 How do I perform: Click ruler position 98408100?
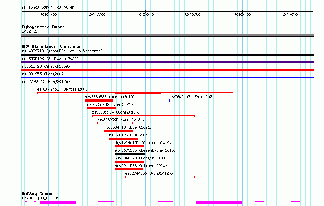291,15
